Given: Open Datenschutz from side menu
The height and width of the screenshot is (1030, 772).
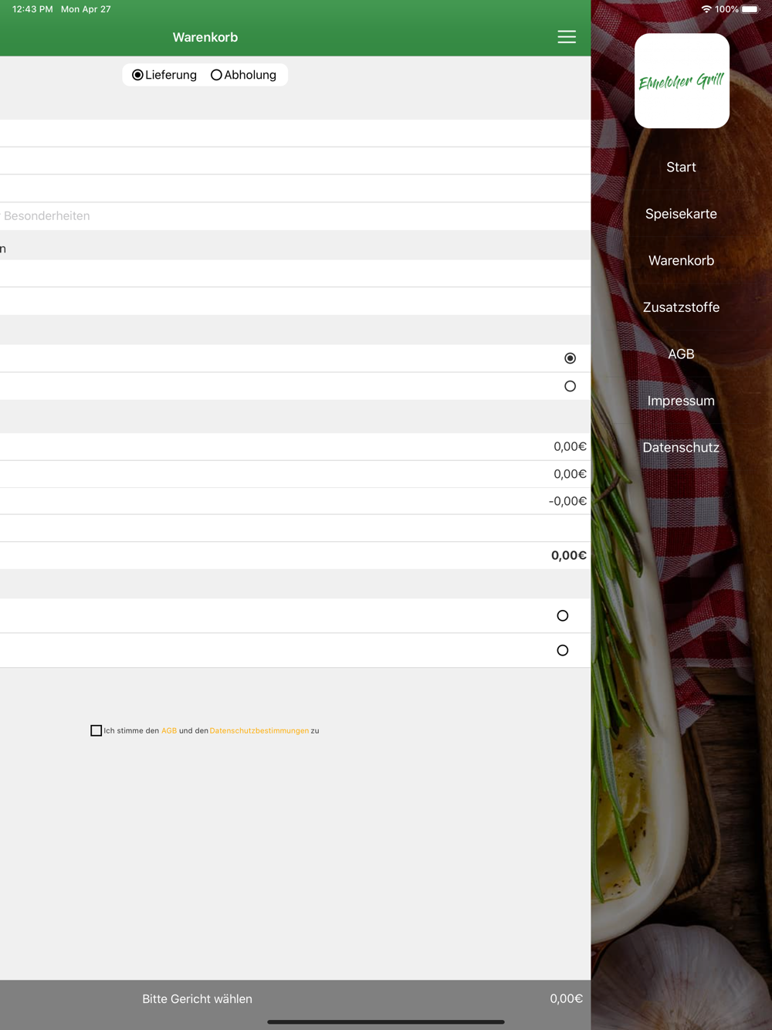Looking at the screenshot, I should pyautogui.click(x=681, y=447).
